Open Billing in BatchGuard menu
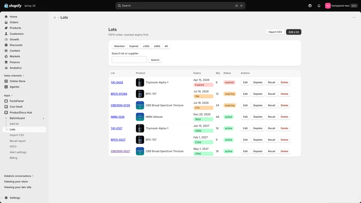The height and width of the screenshot is (203, 361). [x=14, y=158]
